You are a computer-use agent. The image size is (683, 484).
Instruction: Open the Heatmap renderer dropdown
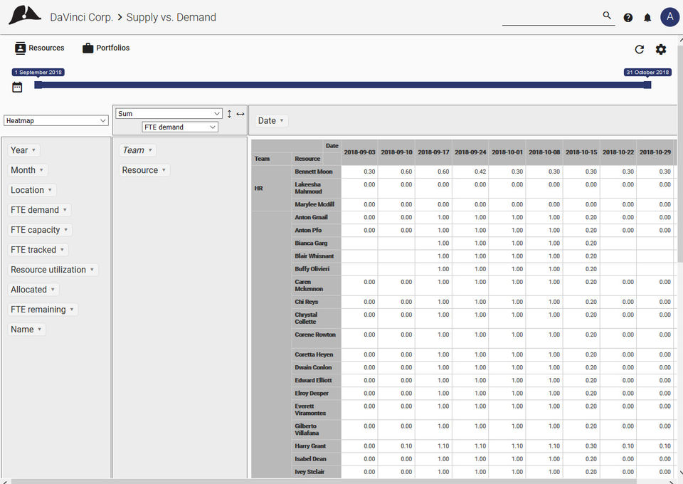(55, 121)
